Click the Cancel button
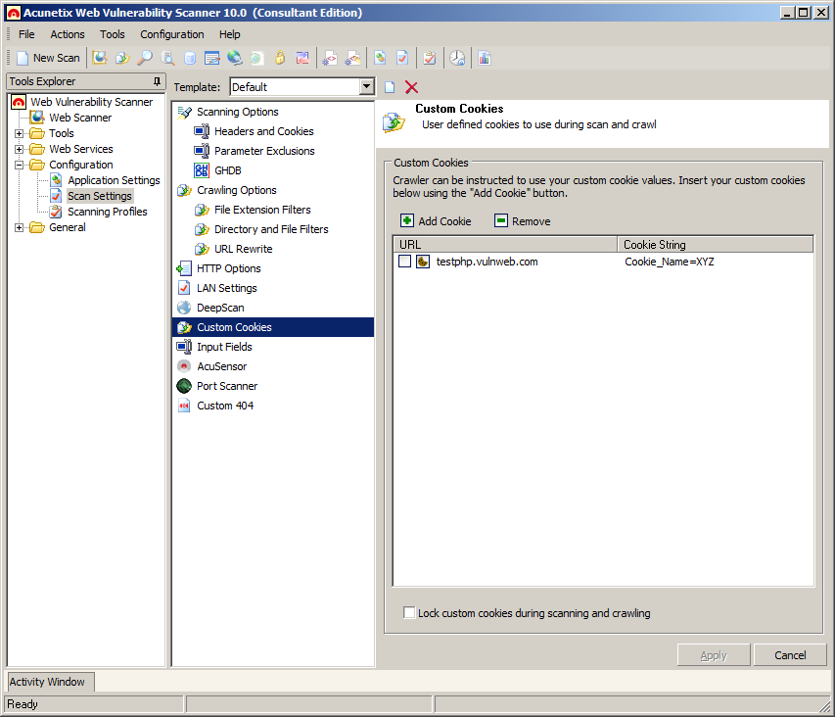Image resolution: width=835 pixels, height=717 pixels. click(x=790, y=655)
